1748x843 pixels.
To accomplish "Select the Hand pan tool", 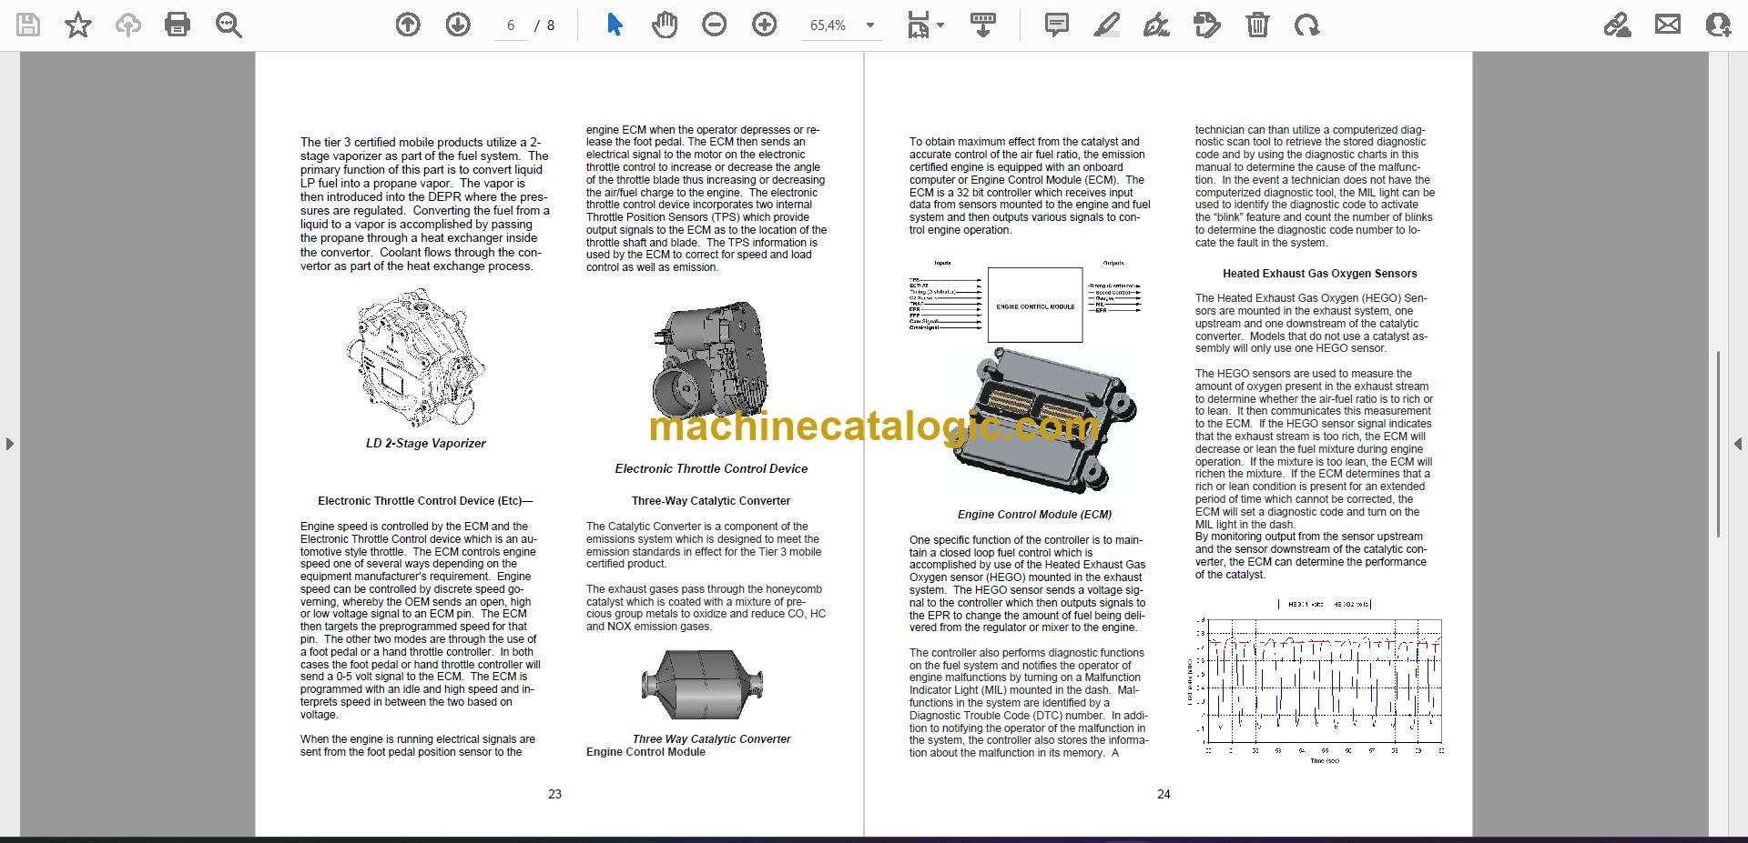I will pos(665,25).
